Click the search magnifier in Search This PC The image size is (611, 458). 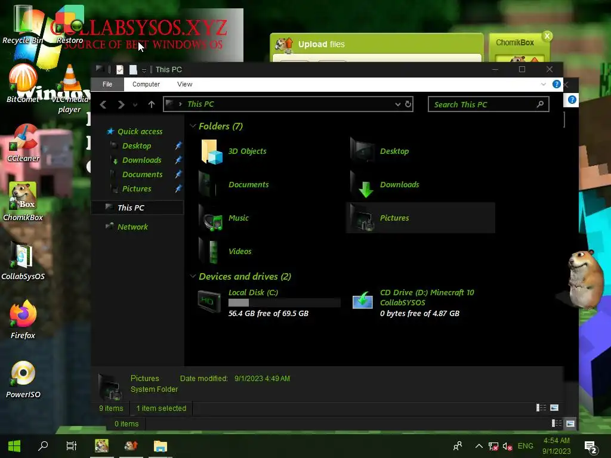click(x=540, y=104)
